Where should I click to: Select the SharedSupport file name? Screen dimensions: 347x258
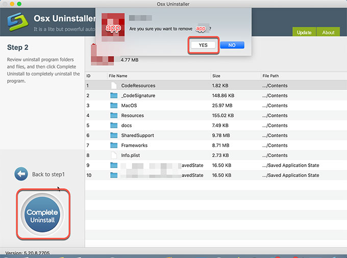[x=137, y=135]
